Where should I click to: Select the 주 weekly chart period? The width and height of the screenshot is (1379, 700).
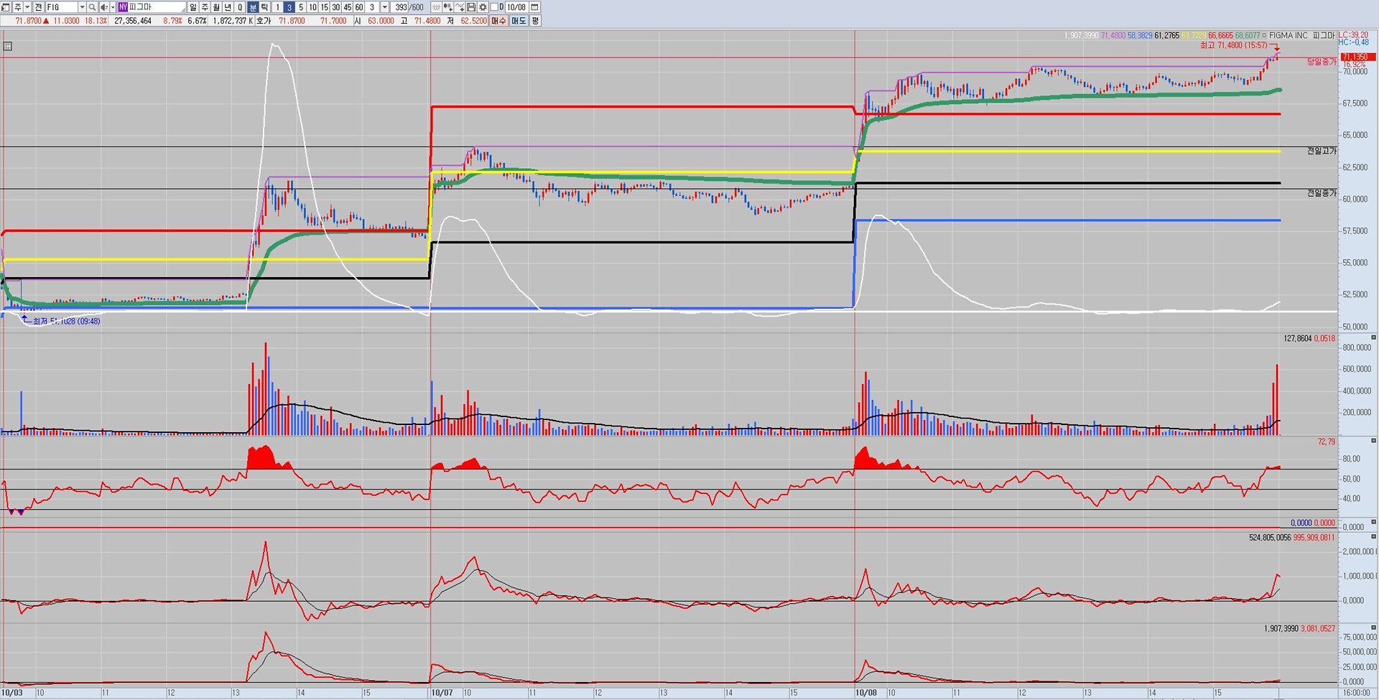(205, 7)
